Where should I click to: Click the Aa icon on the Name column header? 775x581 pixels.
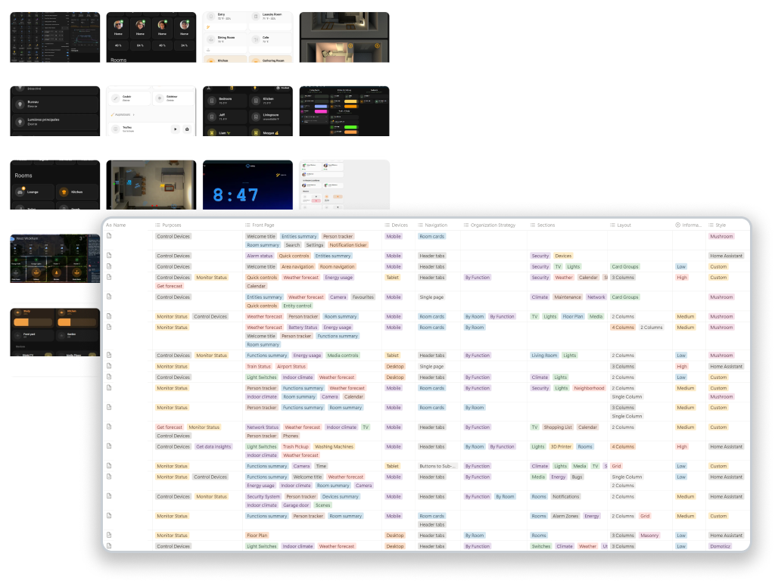click(109, 225)
